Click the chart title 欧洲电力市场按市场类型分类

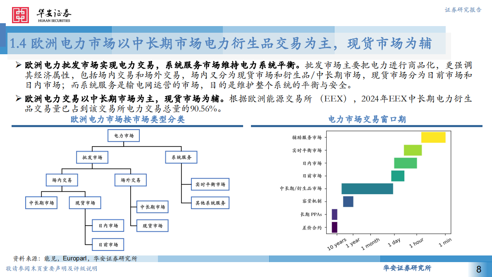[128, 119]
